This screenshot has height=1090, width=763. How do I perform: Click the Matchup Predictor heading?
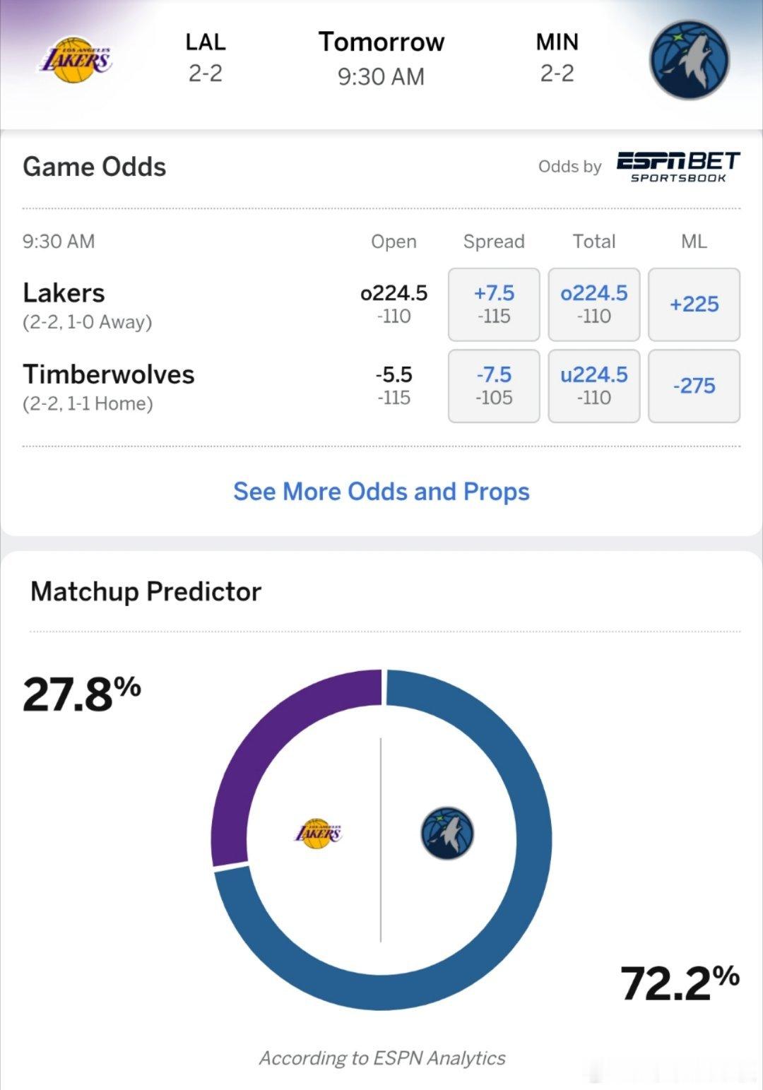[145, 591]
